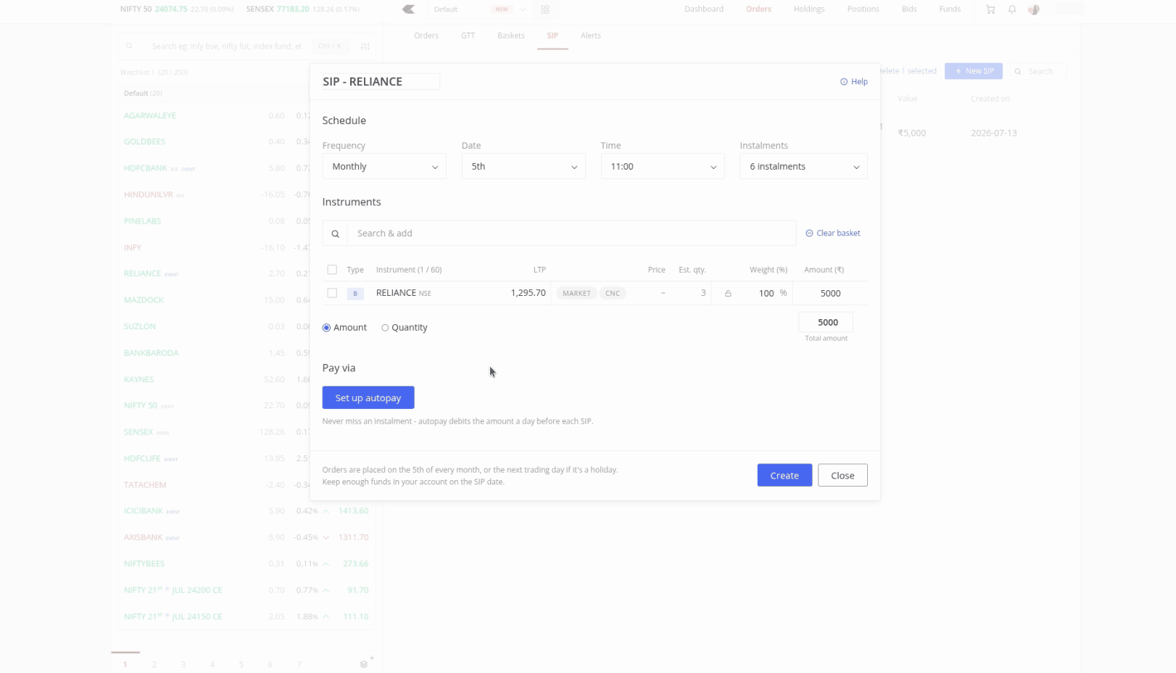Screen dimensions: 1176x673
Task: Click the SENSEX index ticker in header
Action: [303, 9]
